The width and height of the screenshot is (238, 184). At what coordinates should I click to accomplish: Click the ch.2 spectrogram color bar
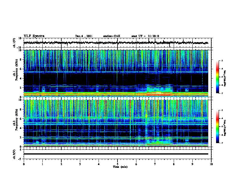[218, 127]
